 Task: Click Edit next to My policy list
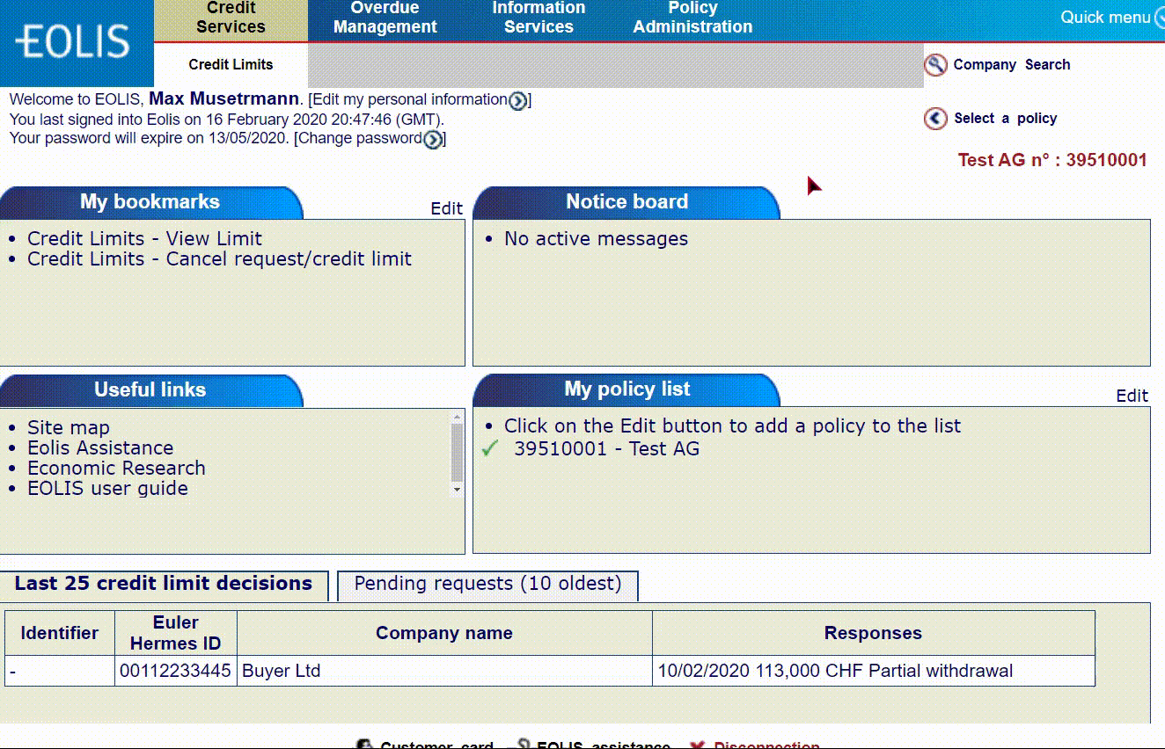pyautogui.click(x=1132, y=396)
